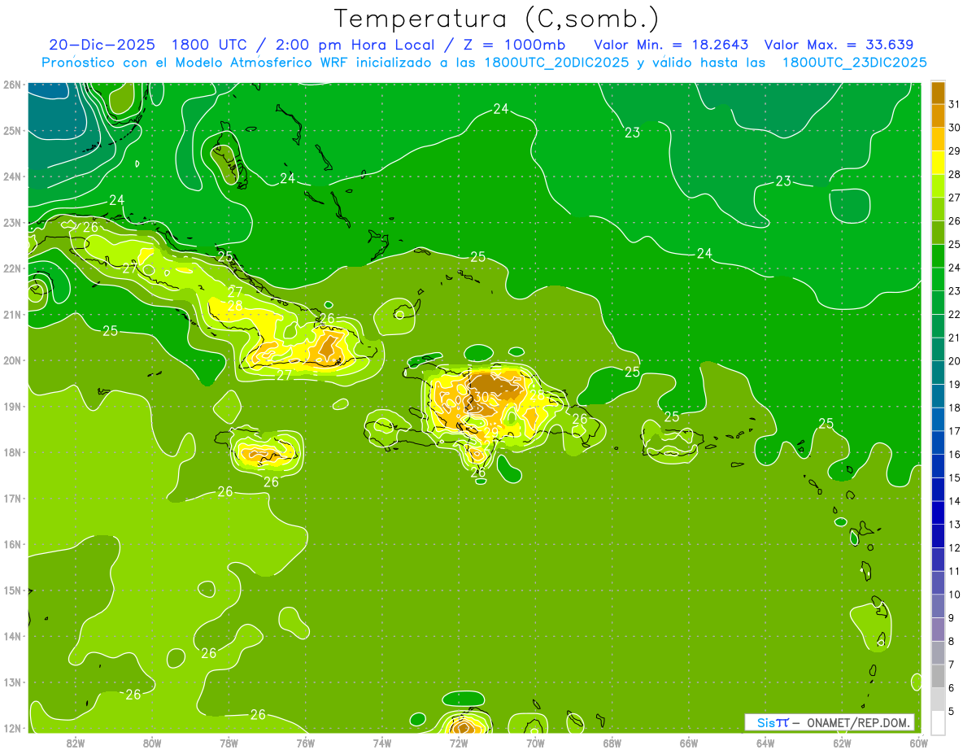Click the contour label 30 over Hispaniola

click(x=481, y=397)
